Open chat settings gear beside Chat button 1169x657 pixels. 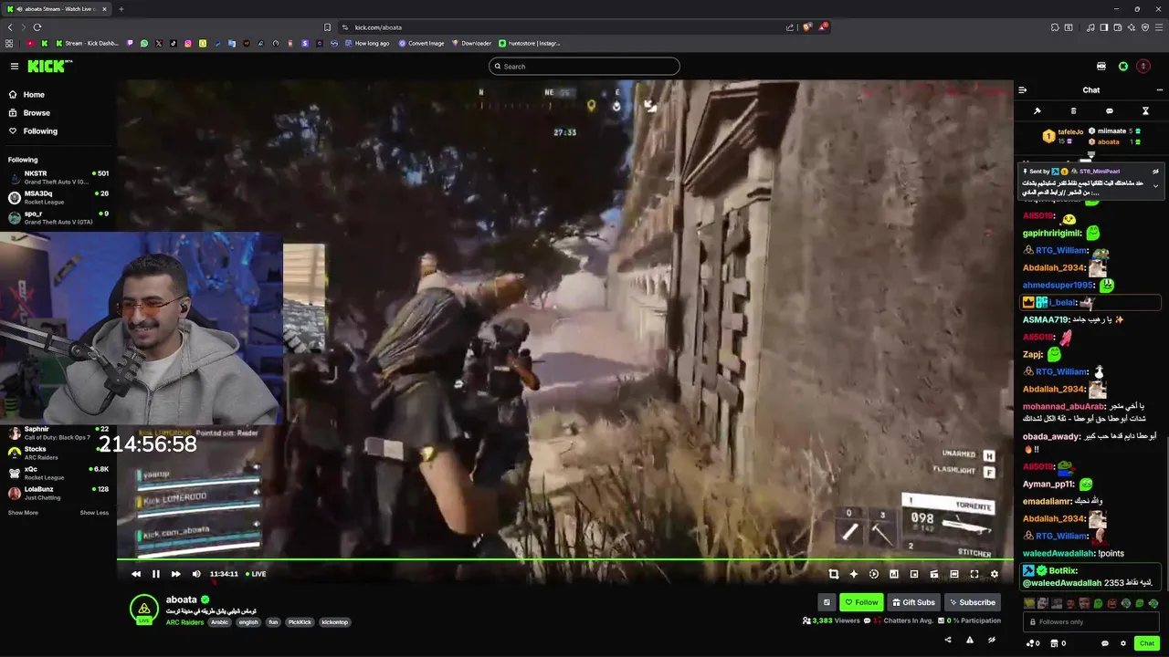(1123, 643)
